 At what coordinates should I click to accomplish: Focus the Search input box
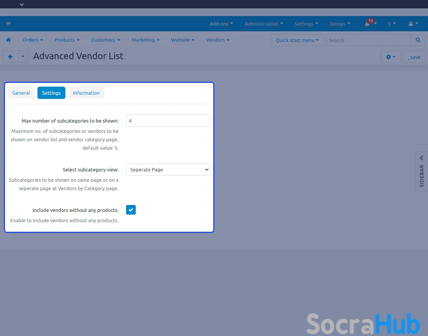point(368,40)
